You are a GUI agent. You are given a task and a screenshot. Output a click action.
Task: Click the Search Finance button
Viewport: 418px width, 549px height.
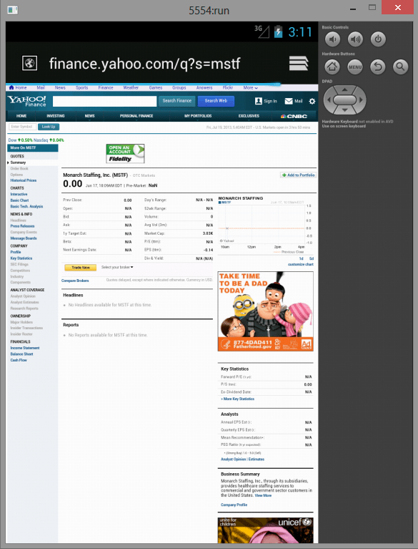177,101
